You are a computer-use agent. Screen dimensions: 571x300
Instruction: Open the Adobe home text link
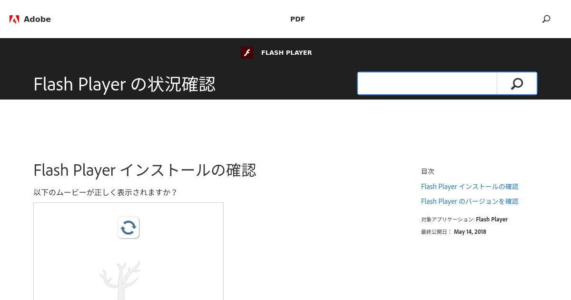click(37, 19)
